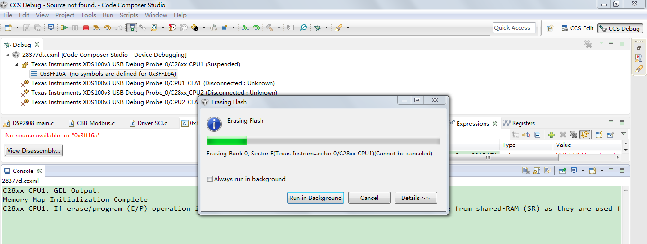This screenshot has height=244, width=647.
Task: Open the bug Debug launch dropdown arrow
Action: [326, 28]
